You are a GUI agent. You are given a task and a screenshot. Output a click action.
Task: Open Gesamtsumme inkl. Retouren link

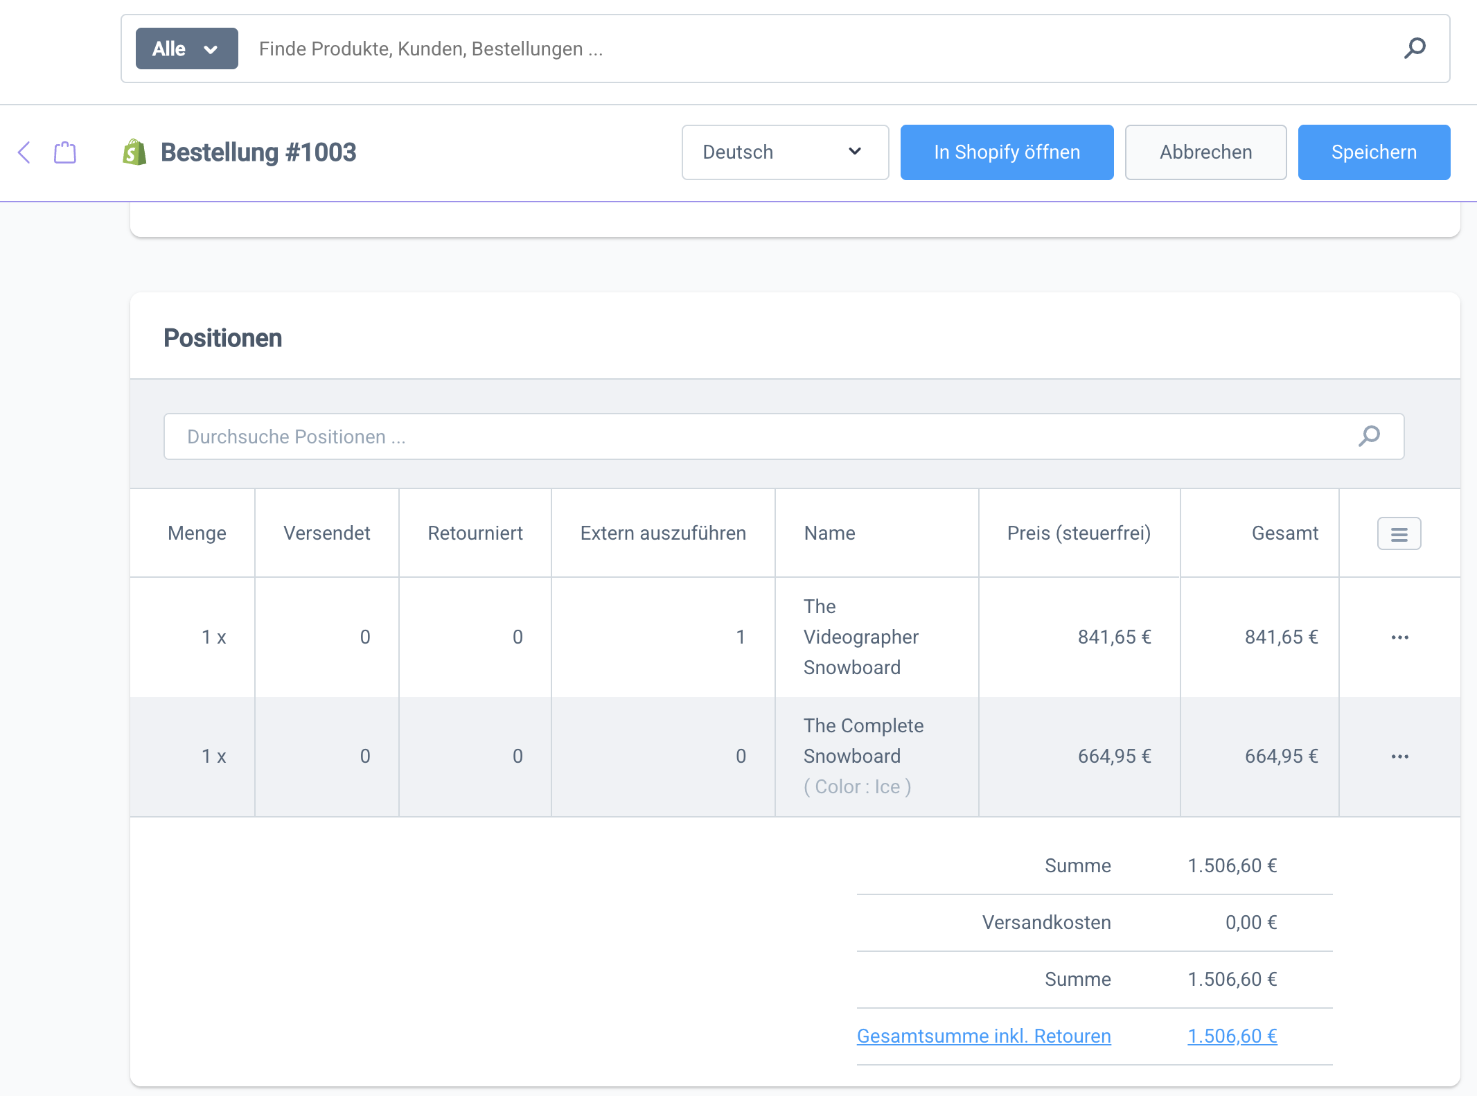984,1036
